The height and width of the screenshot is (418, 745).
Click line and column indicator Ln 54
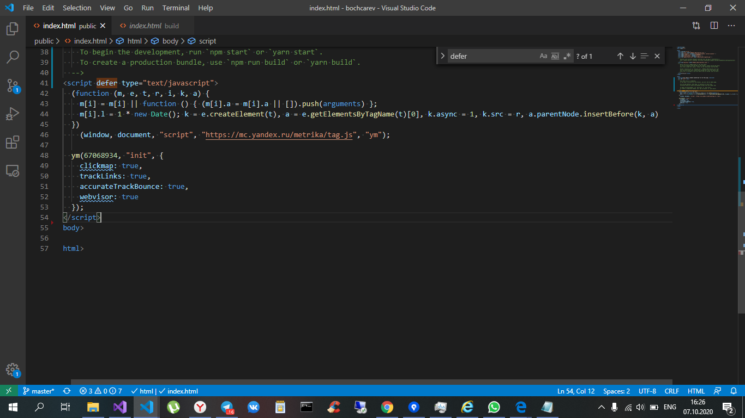(576, 391)
